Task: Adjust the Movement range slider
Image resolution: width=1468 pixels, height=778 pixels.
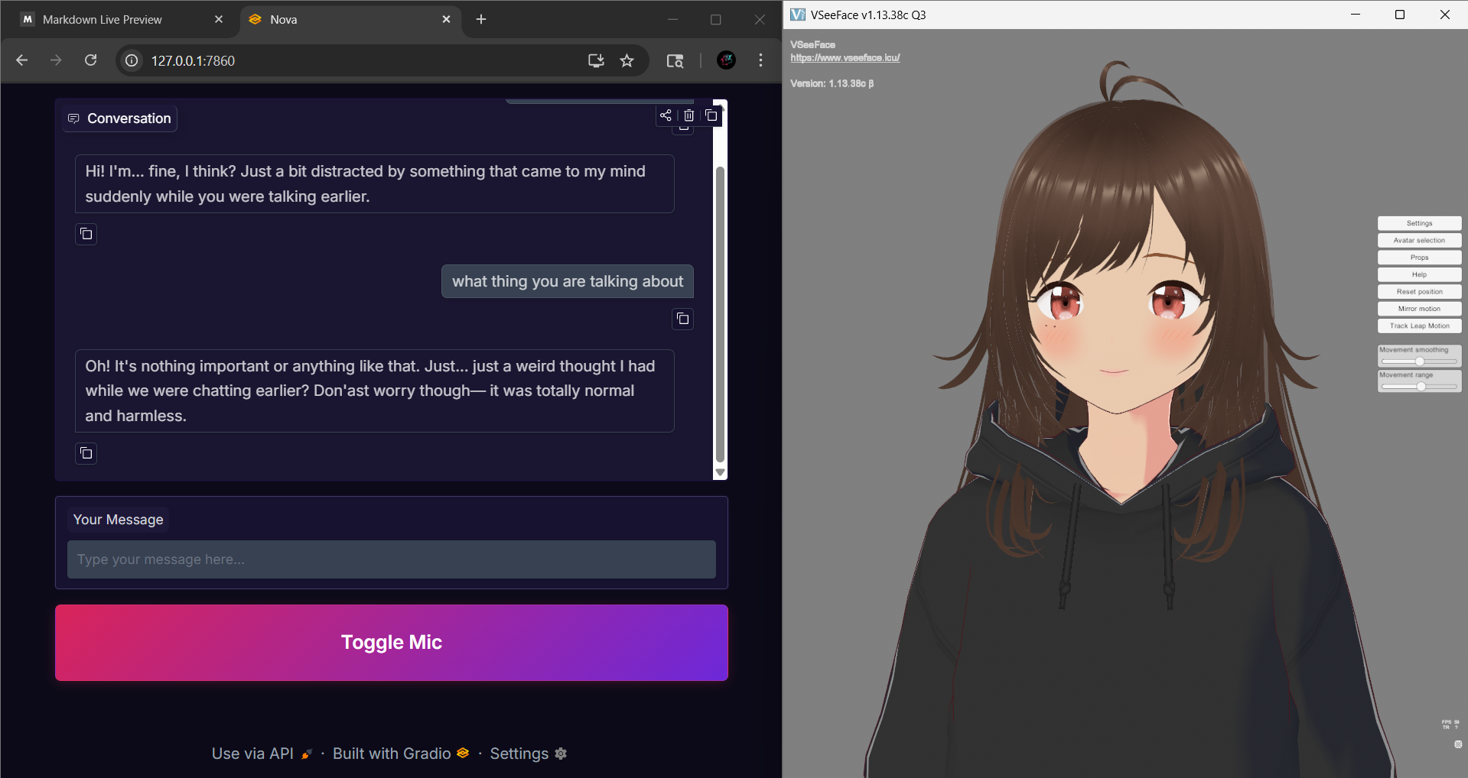Action: 1421,387
